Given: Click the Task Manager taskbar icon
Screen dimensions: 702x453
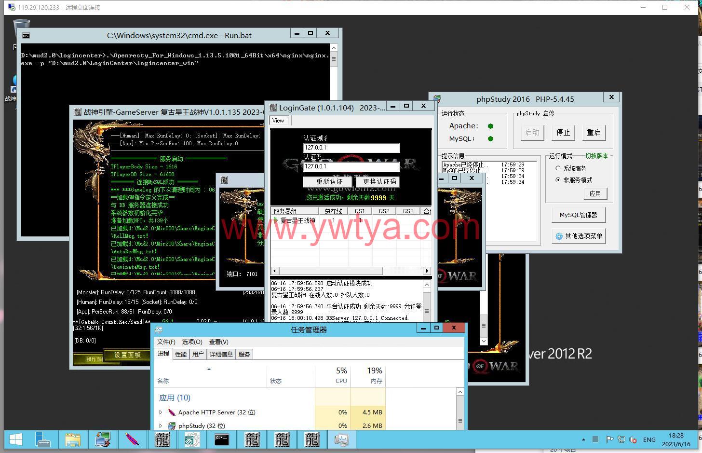Looking at the screenshot, I should (341, 439).
